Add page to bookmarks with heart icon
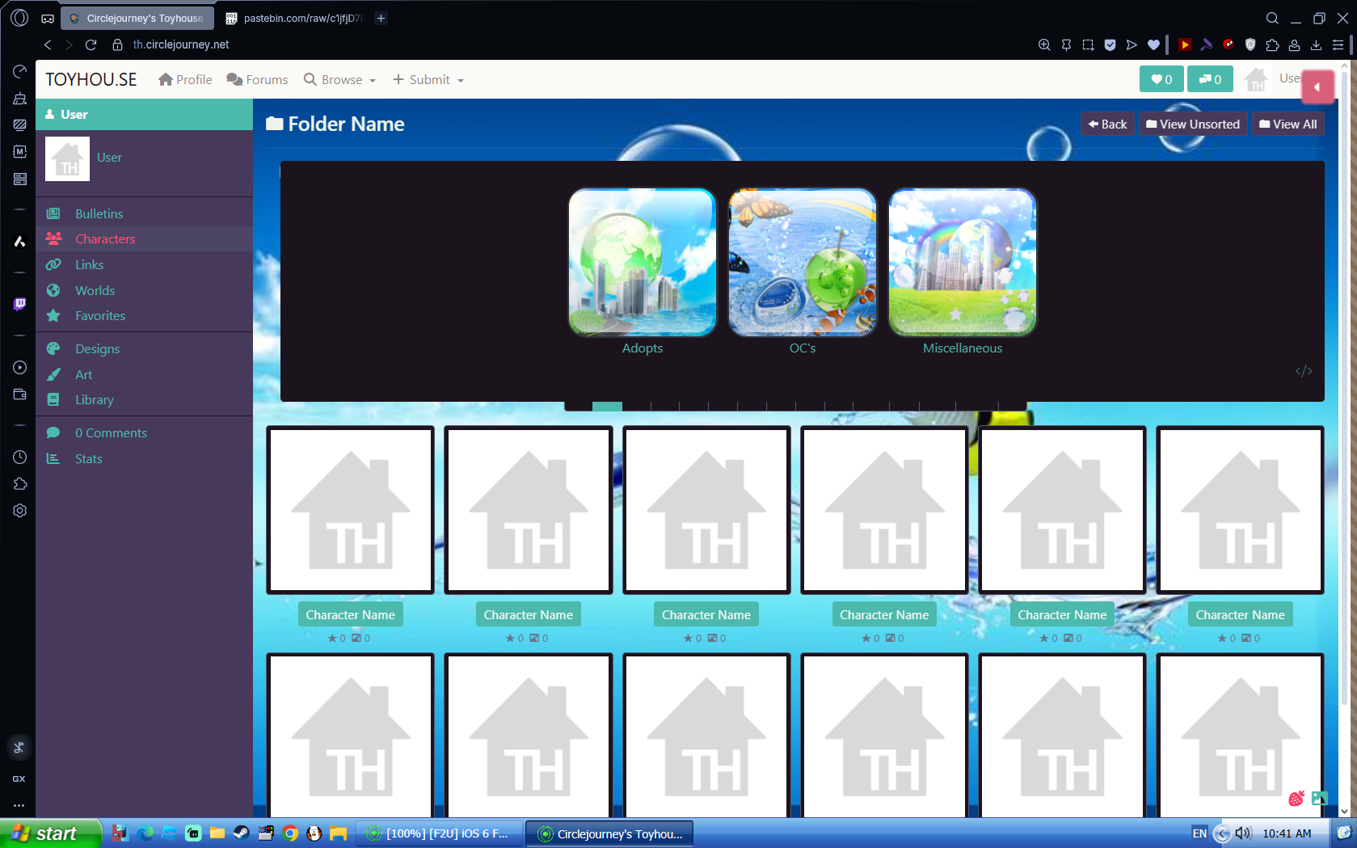 click(1153, 45)
